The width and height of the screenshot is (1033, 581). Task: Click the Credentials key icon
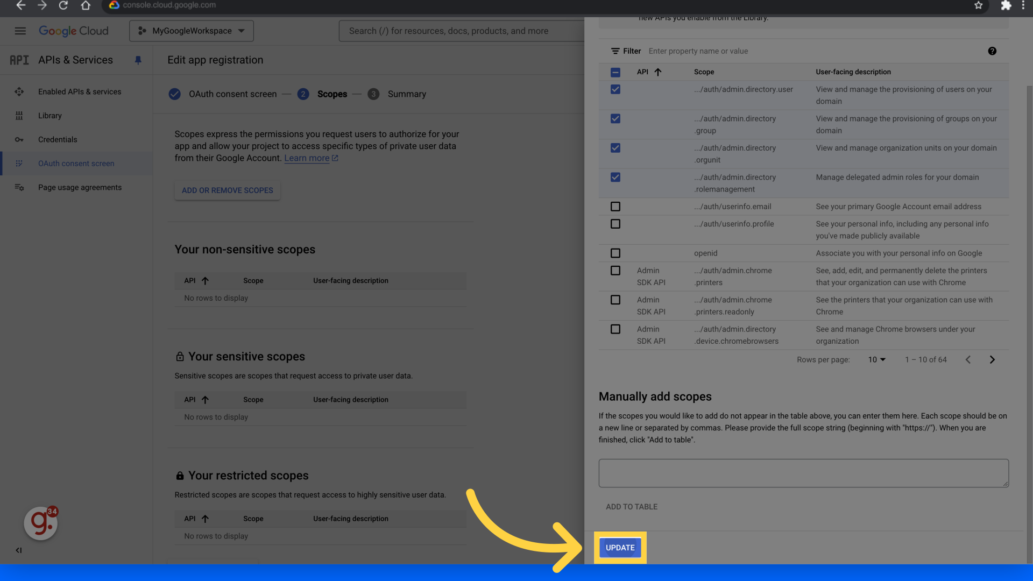click(x=19, y=139)
